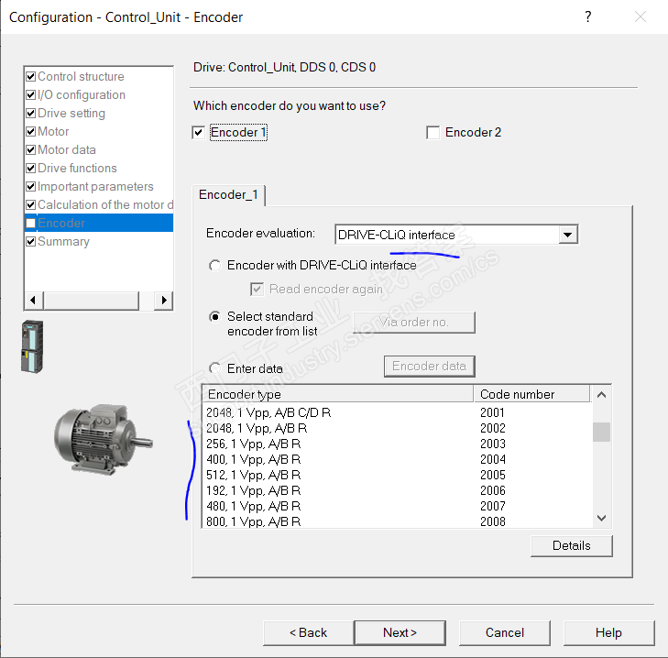This screenshot has height=658, width=668.
Task: Enable the Encoder 2 checkbox
Action: click(433, 133)
